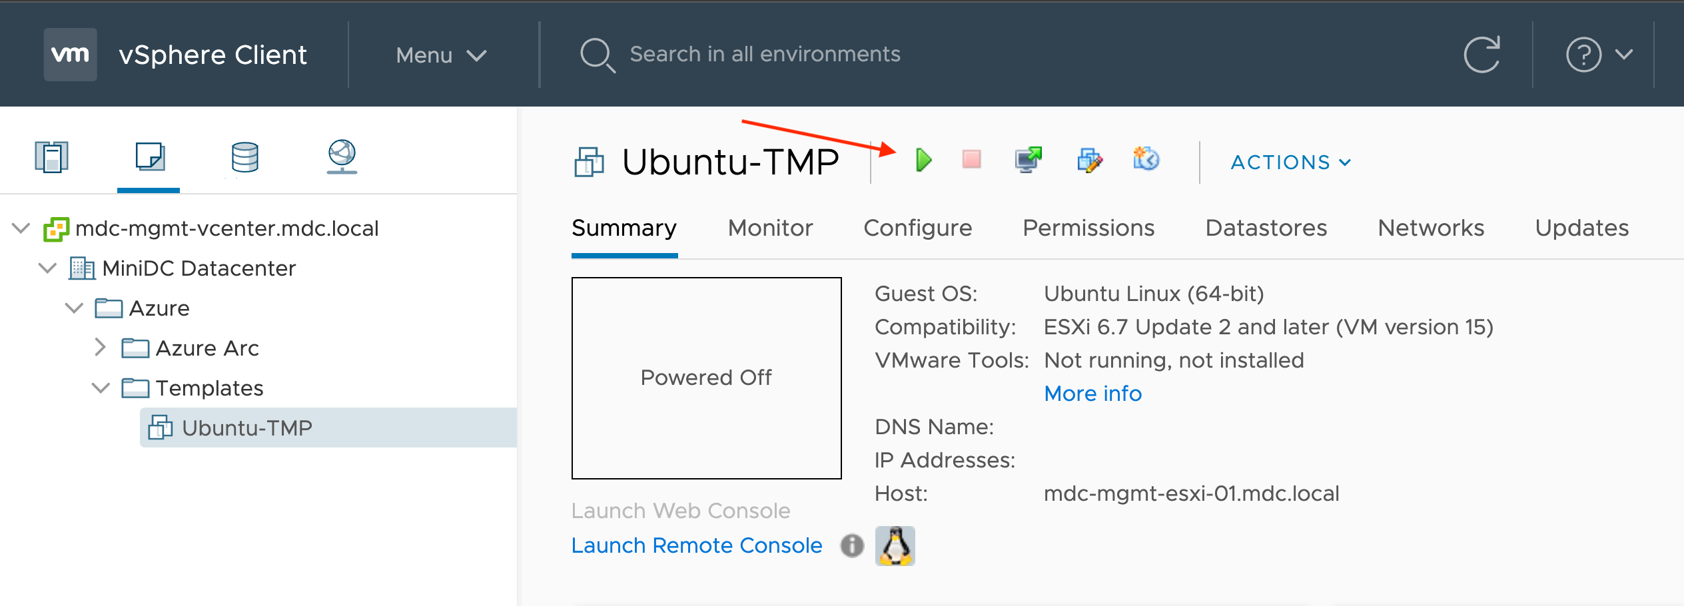Click the VMware vm logo

[70, 55]
